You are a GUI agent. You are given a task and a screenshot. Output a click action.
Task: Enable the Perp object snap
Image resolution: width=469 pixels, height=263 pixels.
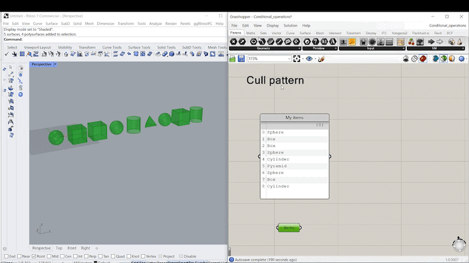[x=86, y=257]
